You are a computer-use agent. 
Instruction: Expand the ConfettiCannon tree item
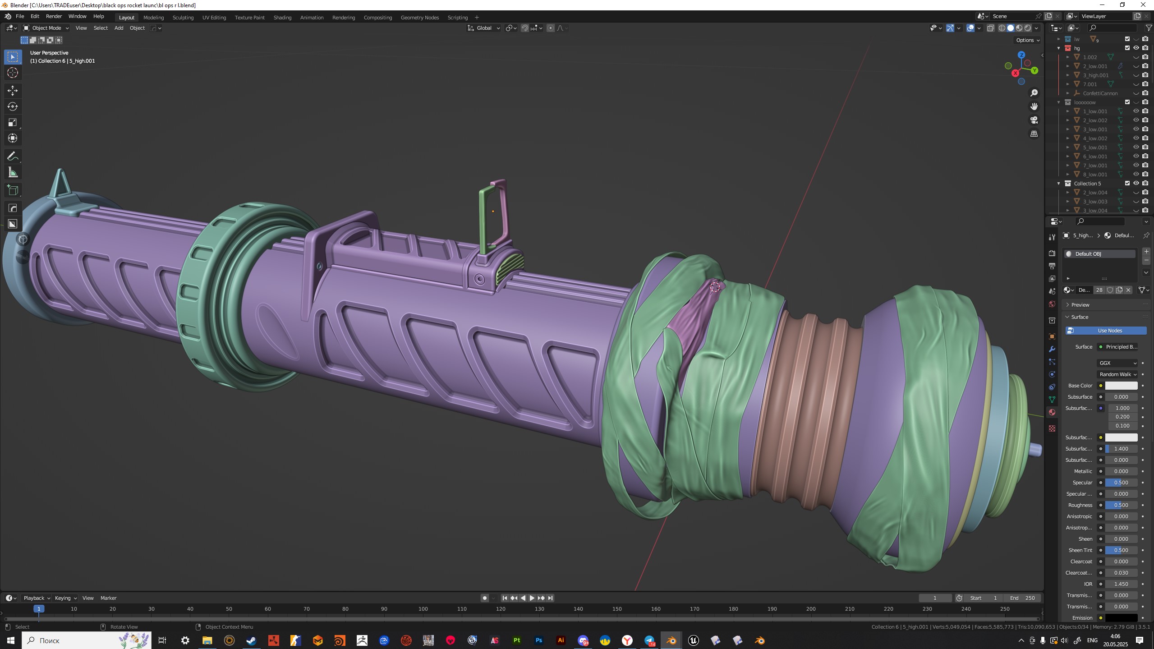coord(1068,93)
